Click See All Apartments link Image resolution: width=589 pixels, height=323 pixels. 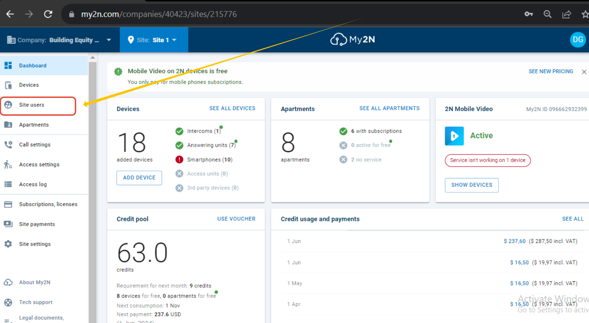tap(390, 108)
